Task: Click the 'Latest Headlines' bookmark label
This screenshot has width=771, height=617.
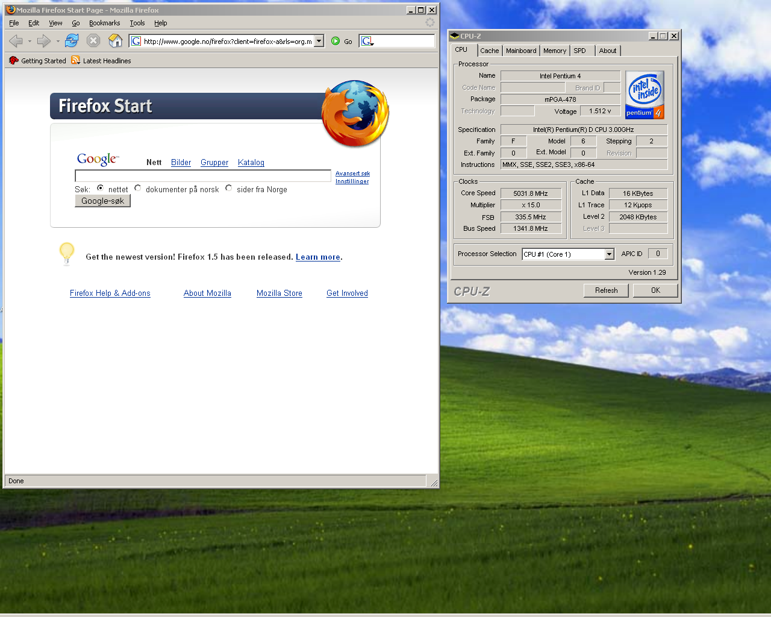Action: click(x=107, y=61)
